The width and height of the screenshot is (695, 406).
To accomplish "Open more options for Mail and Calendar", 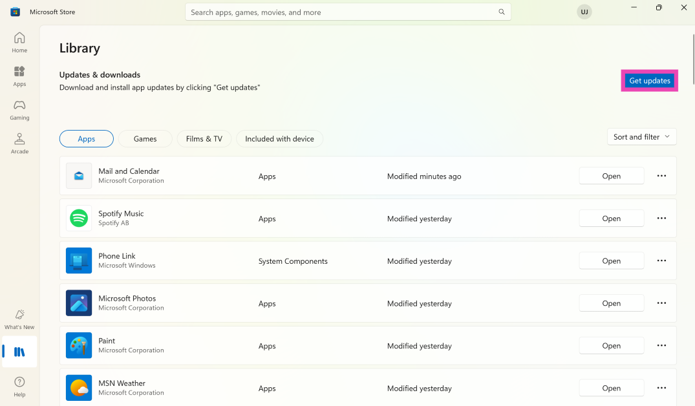I will coord(661,176).
